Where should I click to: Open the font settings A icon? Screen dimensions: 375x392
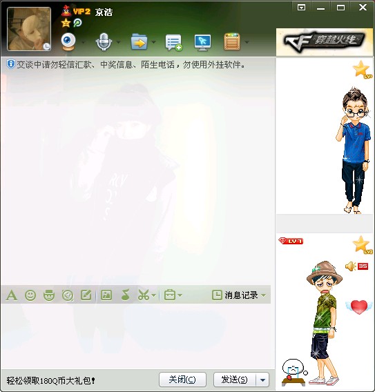12,295
